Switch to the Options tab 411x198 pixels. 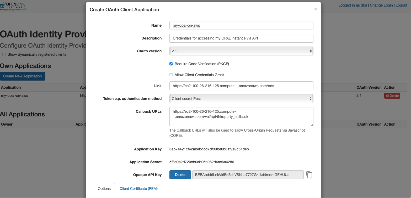104,189
